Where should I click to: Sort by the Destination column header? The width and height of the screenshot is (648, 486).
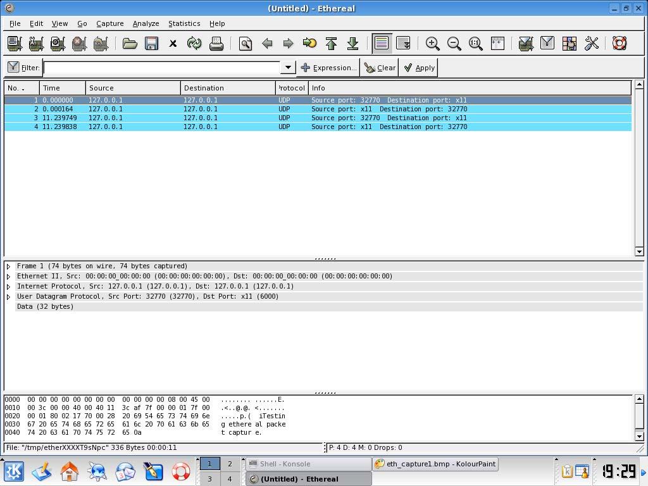pyautogui.click(x=228, y=88)
